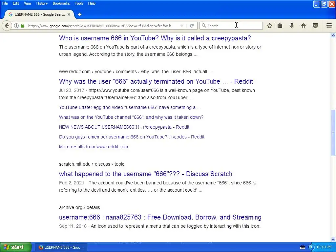Open the Windows Start button

(x=16, y=247)
